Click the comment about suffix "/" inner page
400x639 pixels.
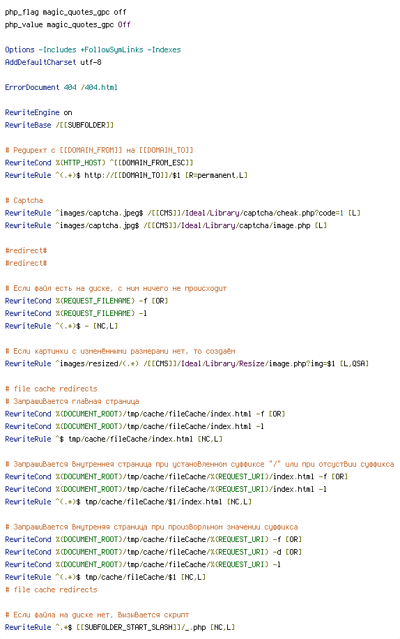pyautogui.click(x=199, y=464)
